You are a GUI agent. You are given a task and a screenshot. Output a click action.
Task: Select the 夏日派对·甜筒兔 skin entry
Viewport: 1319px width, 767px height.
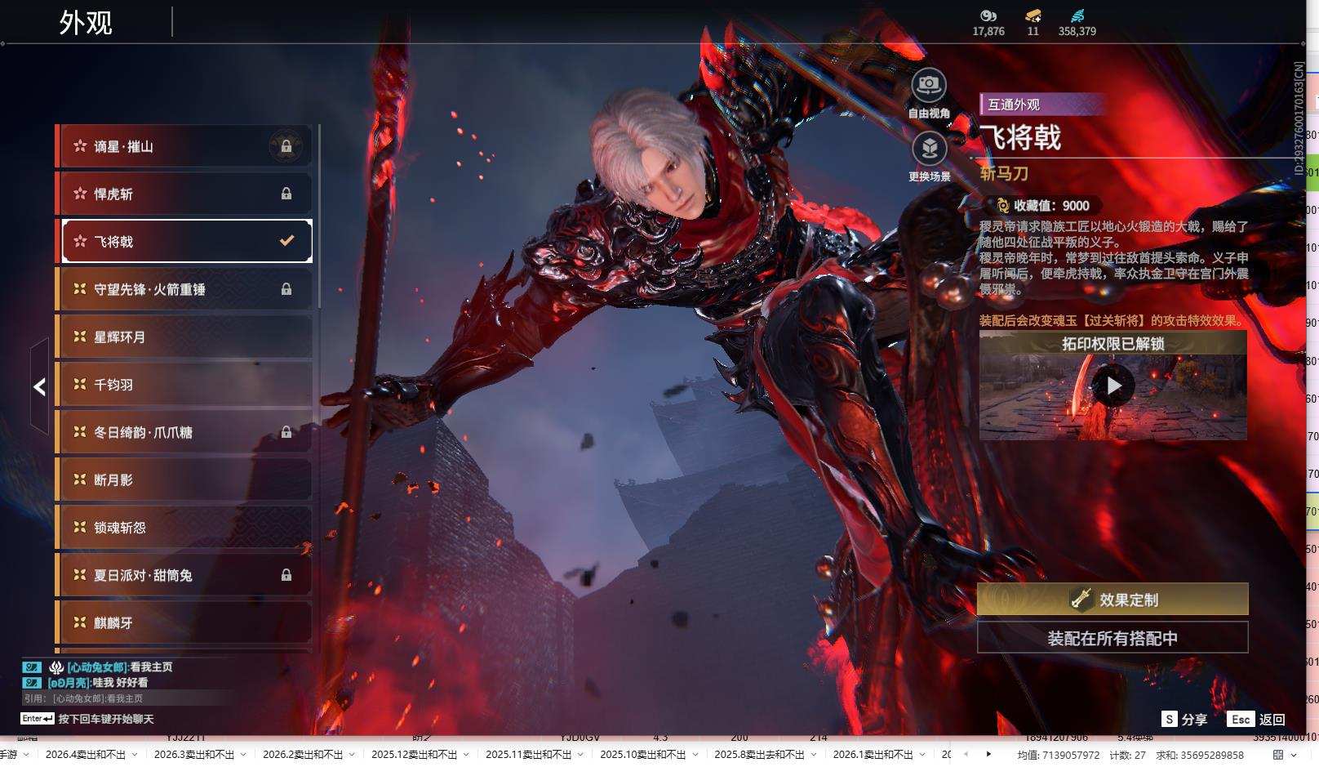tap(184, 575)
